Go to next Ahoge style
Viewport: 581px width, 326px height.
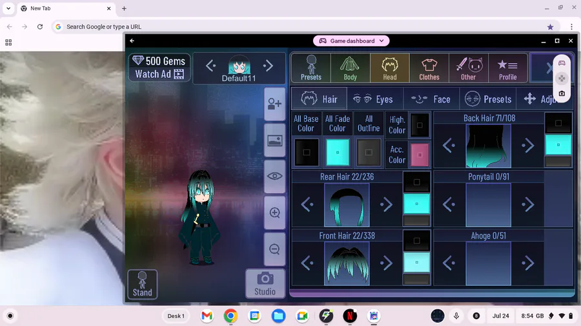click(528, 263)
